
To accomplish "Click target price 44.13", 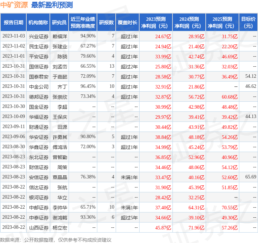I will (x=251, y=116).
